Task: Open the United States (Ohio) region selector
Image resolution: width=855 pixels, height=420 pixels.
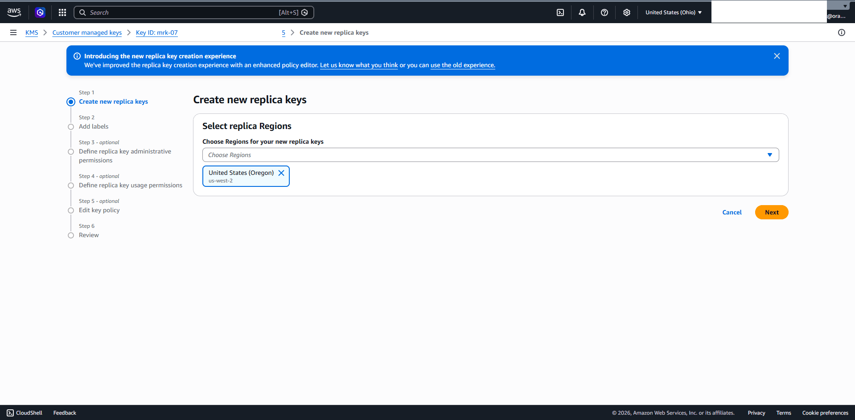Action: click(673, 12)
